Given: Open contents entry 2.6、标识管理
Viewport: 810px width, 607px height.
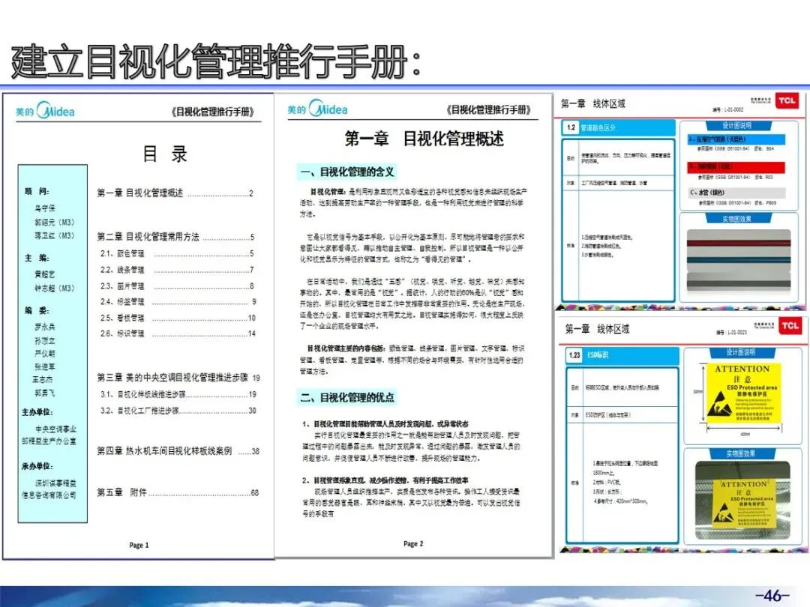Looking at the screenshot, I should click(178, 333).
